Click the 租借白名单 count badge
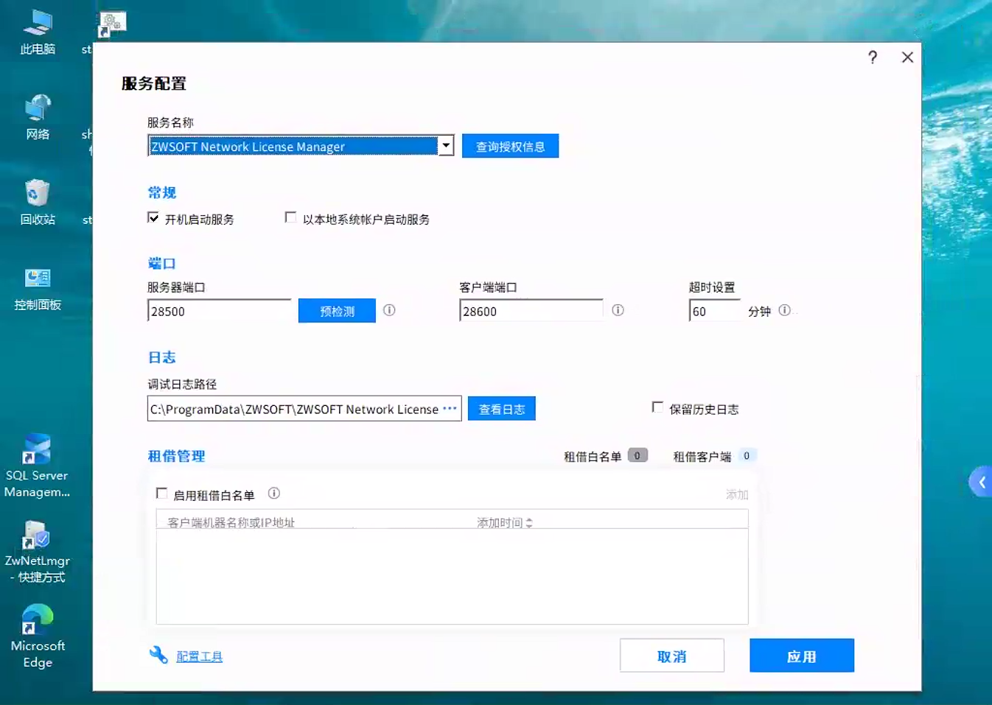The width and height of the screenshot is (992, 705). 638,455
